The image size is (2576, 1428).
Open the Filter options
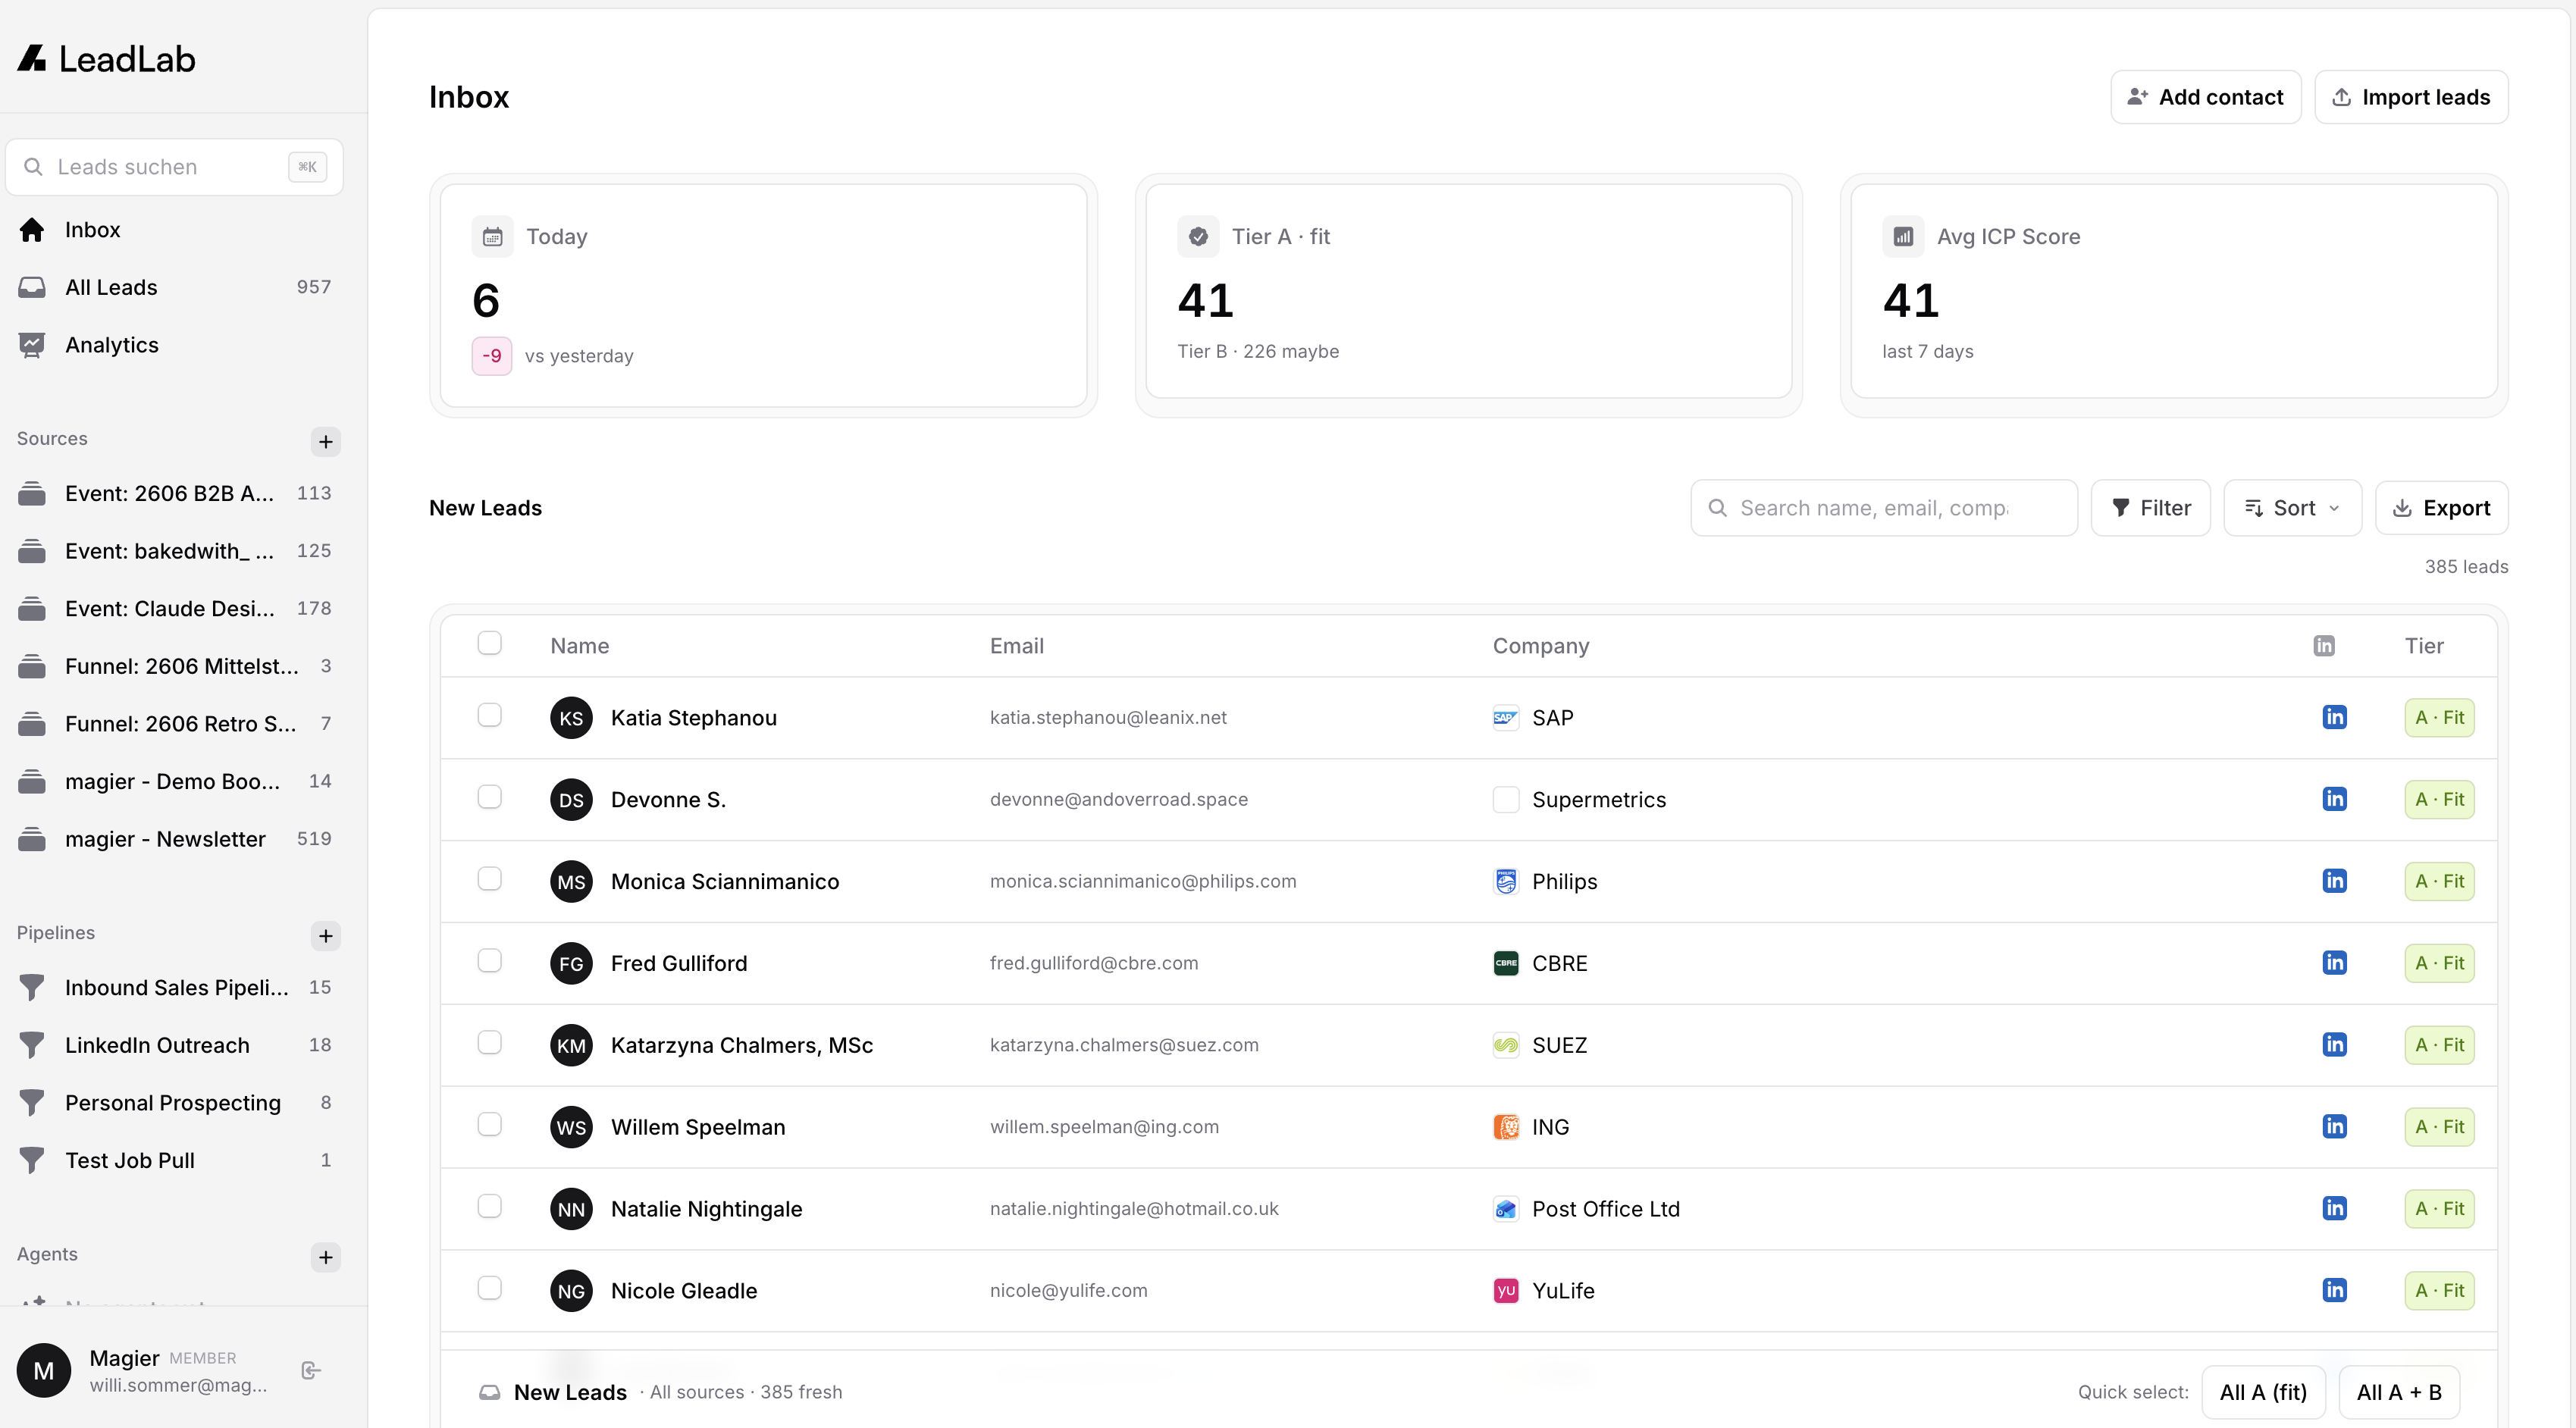(x=2150, y=508)
